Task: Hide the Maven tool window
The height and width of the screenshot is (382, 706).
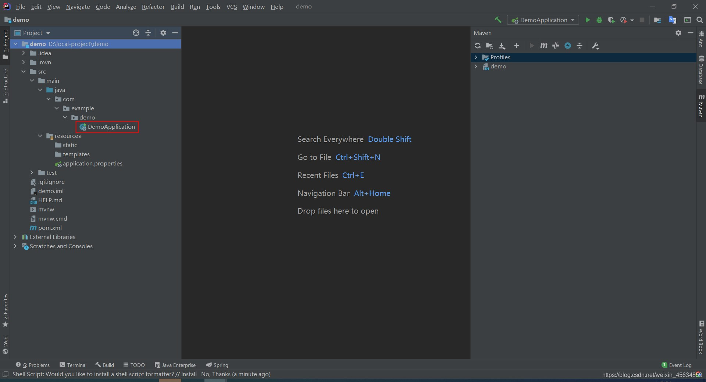Action: [x=691, y=33]
